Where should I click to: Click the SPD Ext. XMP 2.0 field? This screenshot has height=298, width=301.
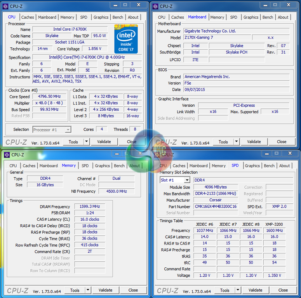pyautogui.click(x=279, y=206)
